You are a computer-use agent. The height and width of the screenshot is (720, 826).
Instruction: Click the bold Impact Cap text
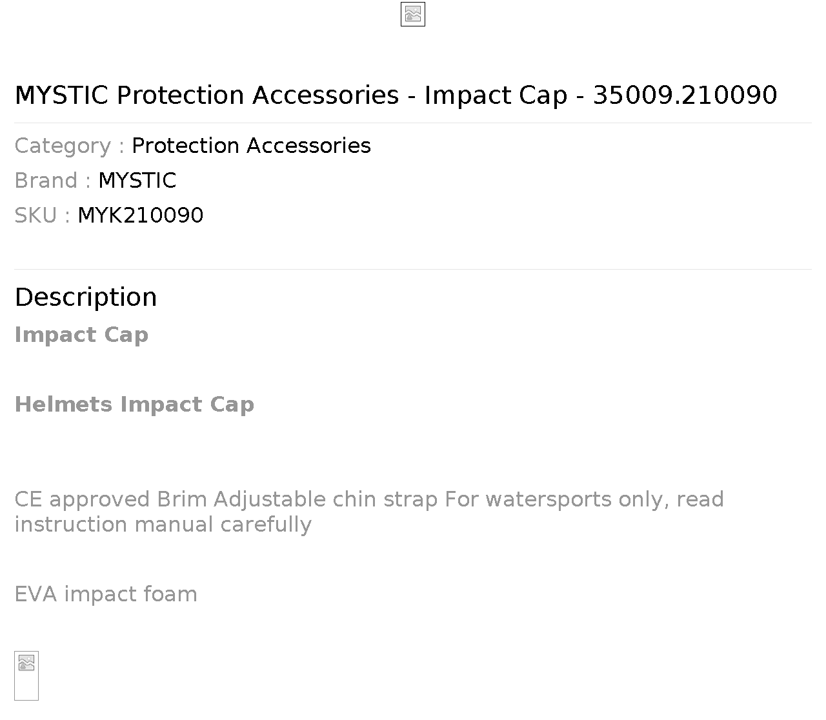coord(81,335)
